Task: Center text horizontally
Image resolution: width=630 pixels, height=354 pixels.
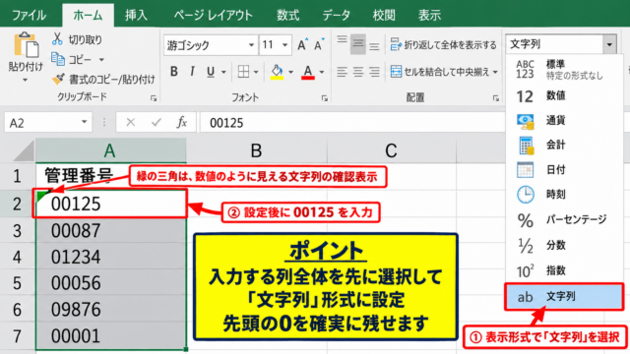Action: tap(358, 72)
